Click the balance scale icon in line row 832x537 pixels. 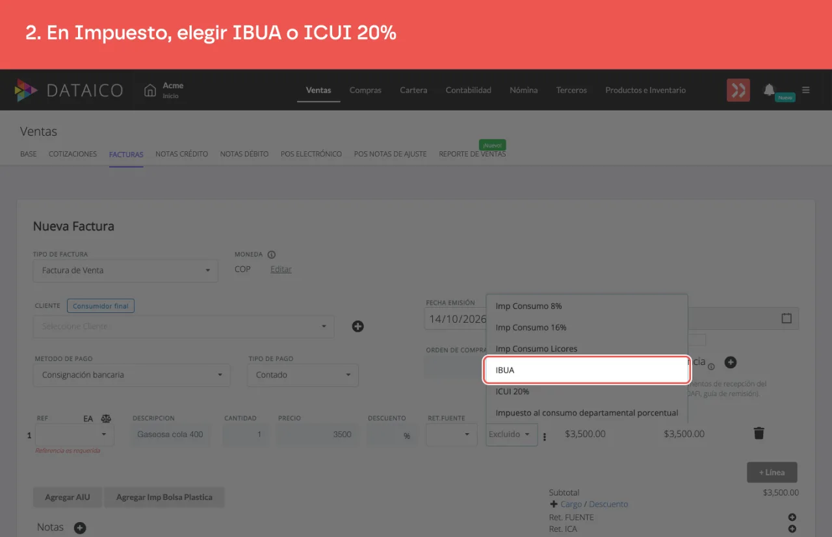point(107,419)
